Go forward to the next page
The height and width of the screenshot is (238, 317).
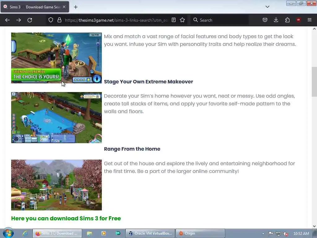tap(19, 20)
